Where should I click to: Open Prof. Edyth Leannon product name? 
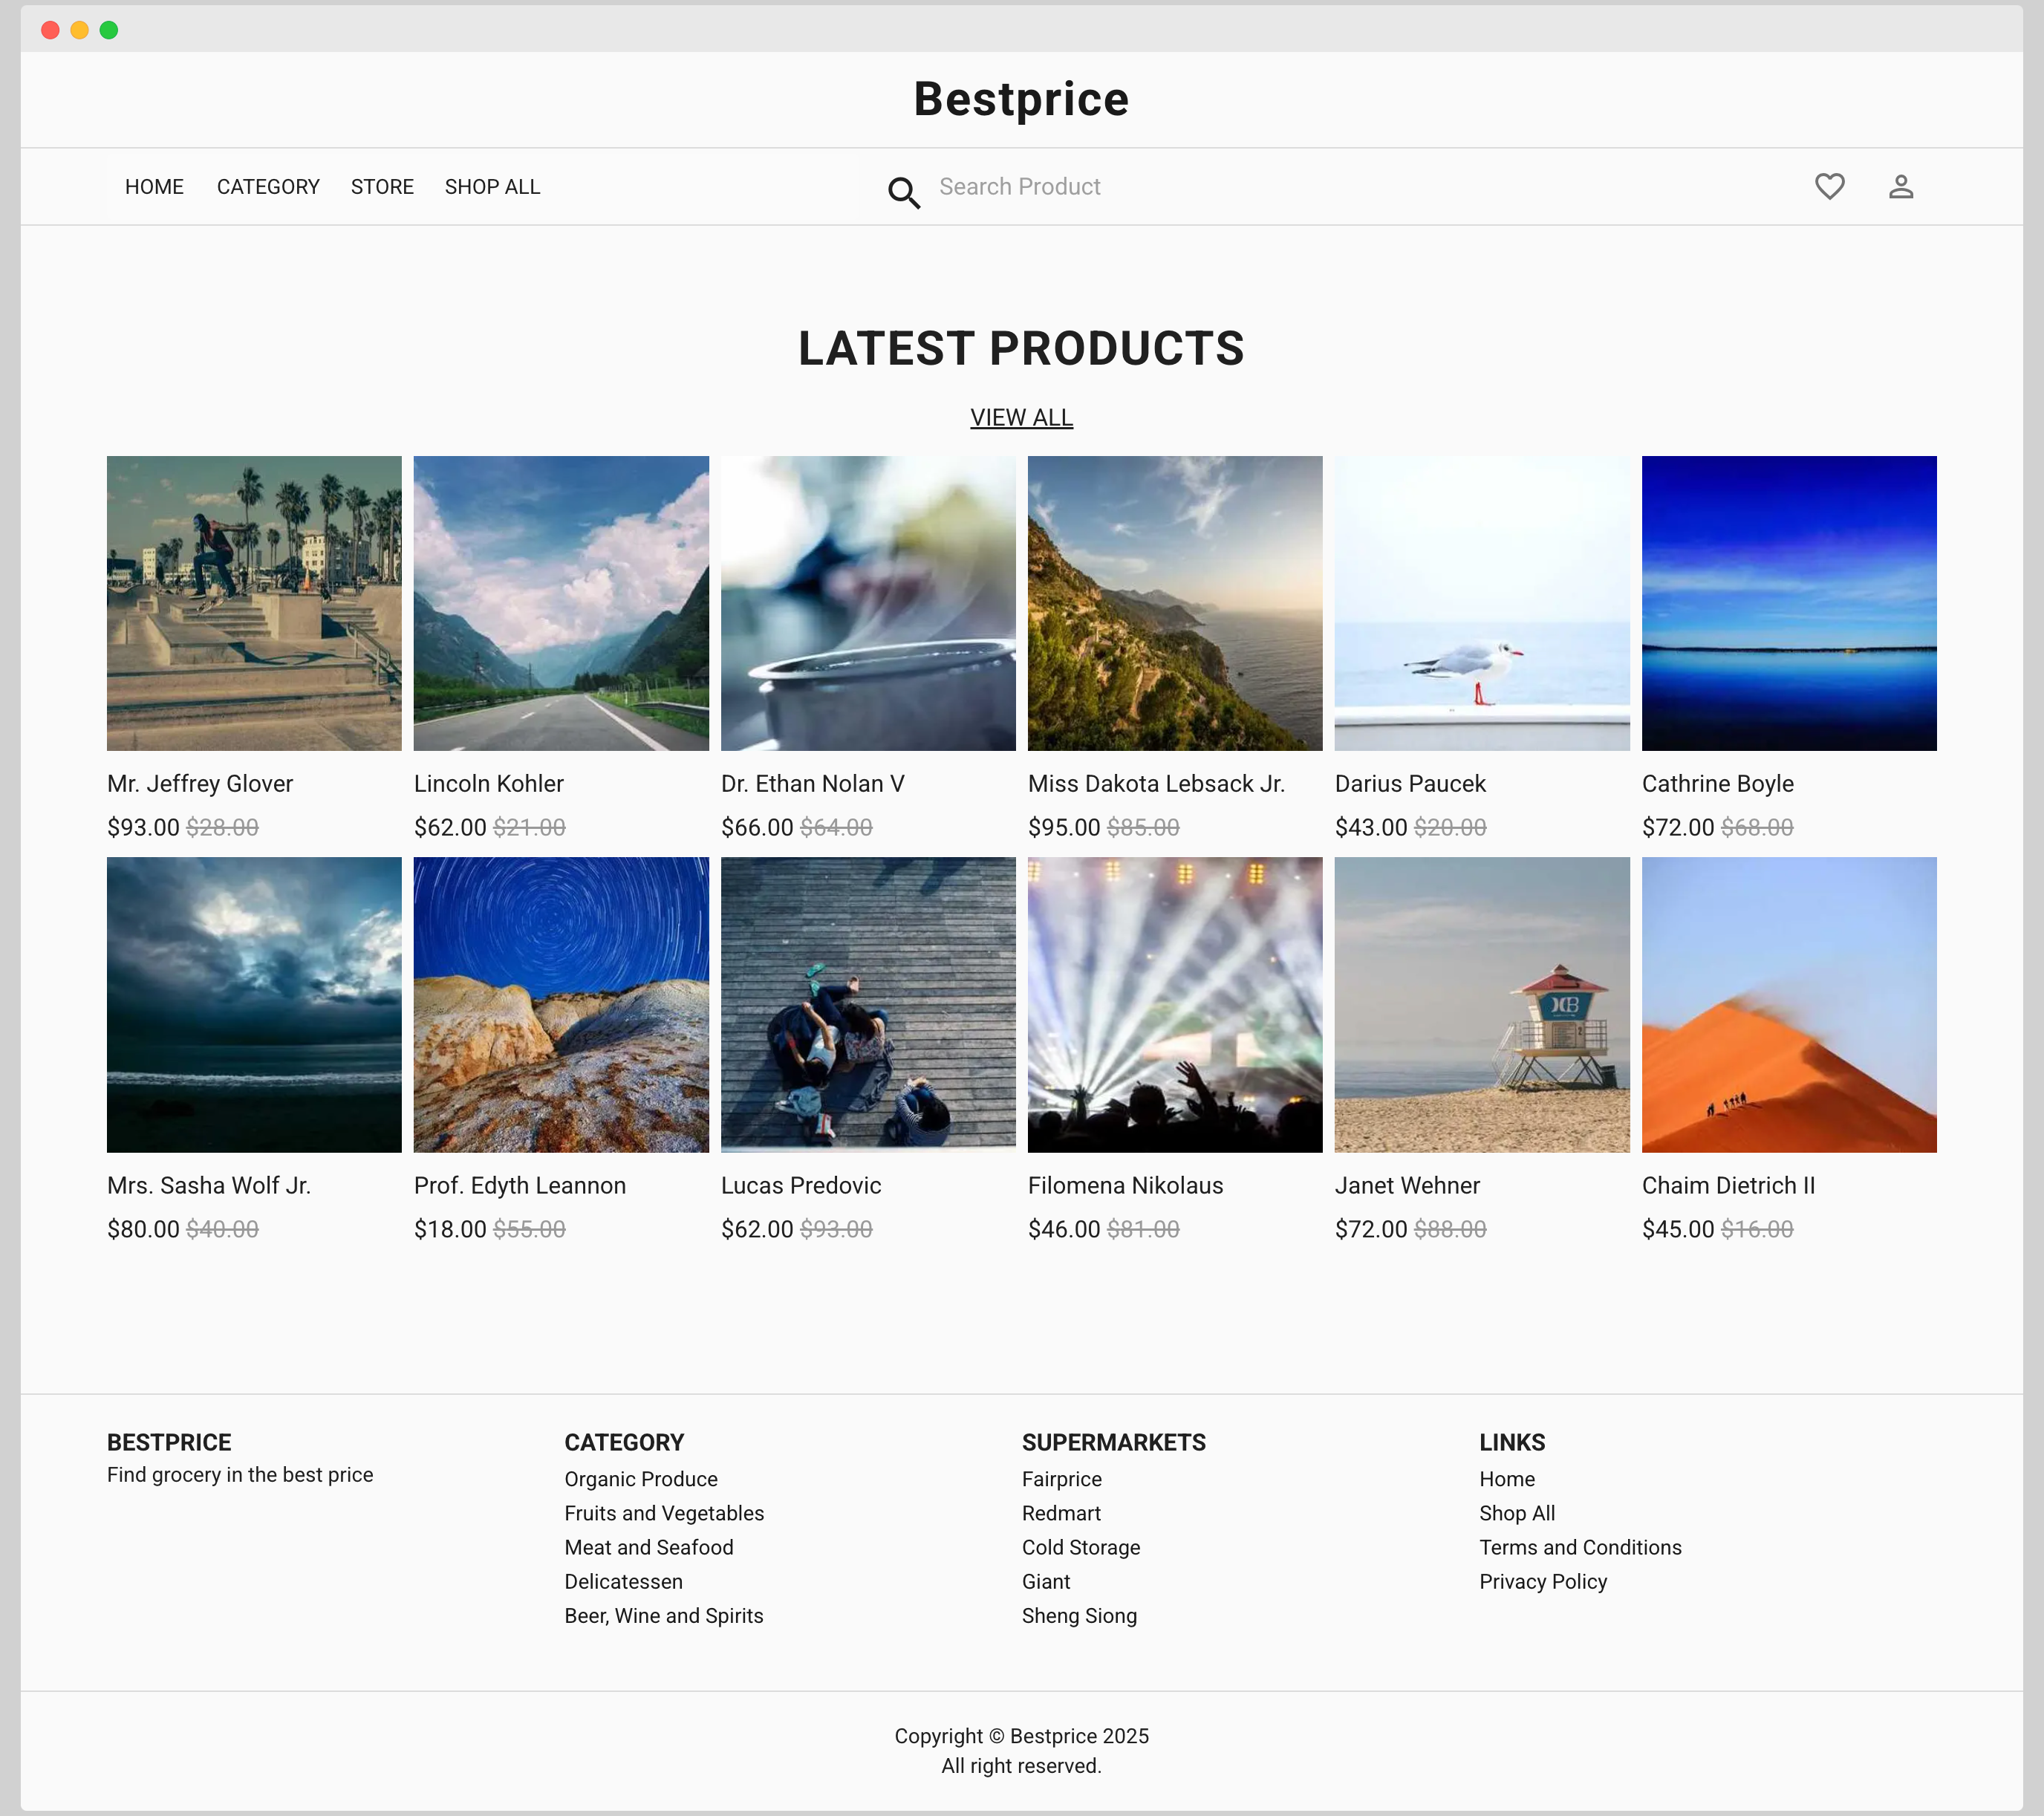(520, 1186)
